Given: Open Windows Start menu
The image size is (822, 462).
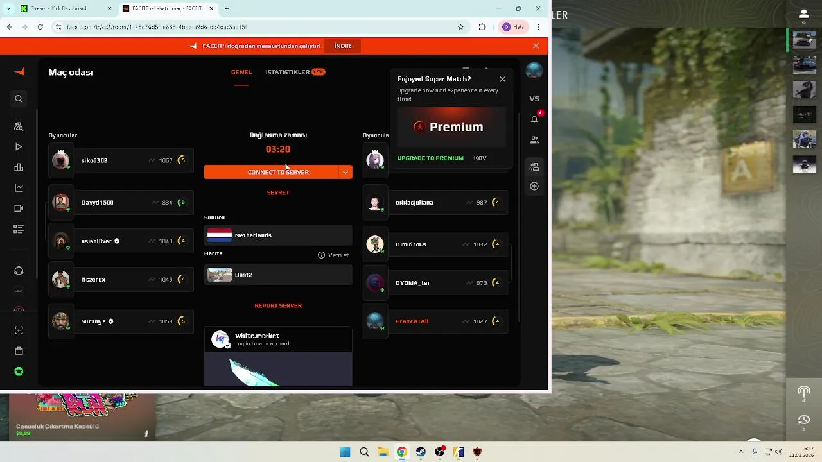Looking at the screenshot, I should pos(345,452).
